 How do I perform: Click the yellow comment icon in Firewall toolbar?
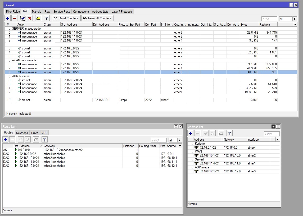[38, 18]
